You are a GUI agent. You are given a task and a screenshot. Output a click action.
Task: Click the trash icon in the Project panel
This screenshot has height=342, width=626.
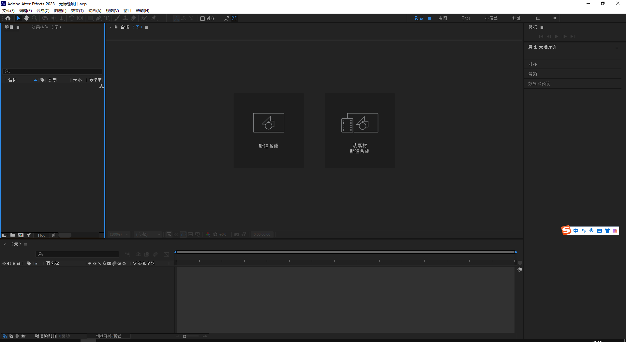tap(53, 235)
